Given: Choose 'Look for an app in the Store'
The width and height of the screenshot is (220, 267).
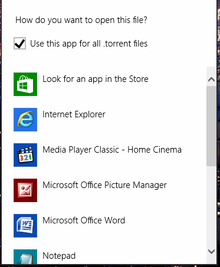Looking at the screenshot, I should tap(96, 79).
